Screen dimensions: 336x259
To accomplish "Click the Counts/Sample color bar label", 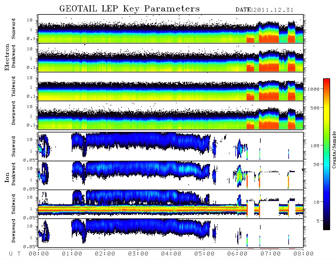I will 334,150.
